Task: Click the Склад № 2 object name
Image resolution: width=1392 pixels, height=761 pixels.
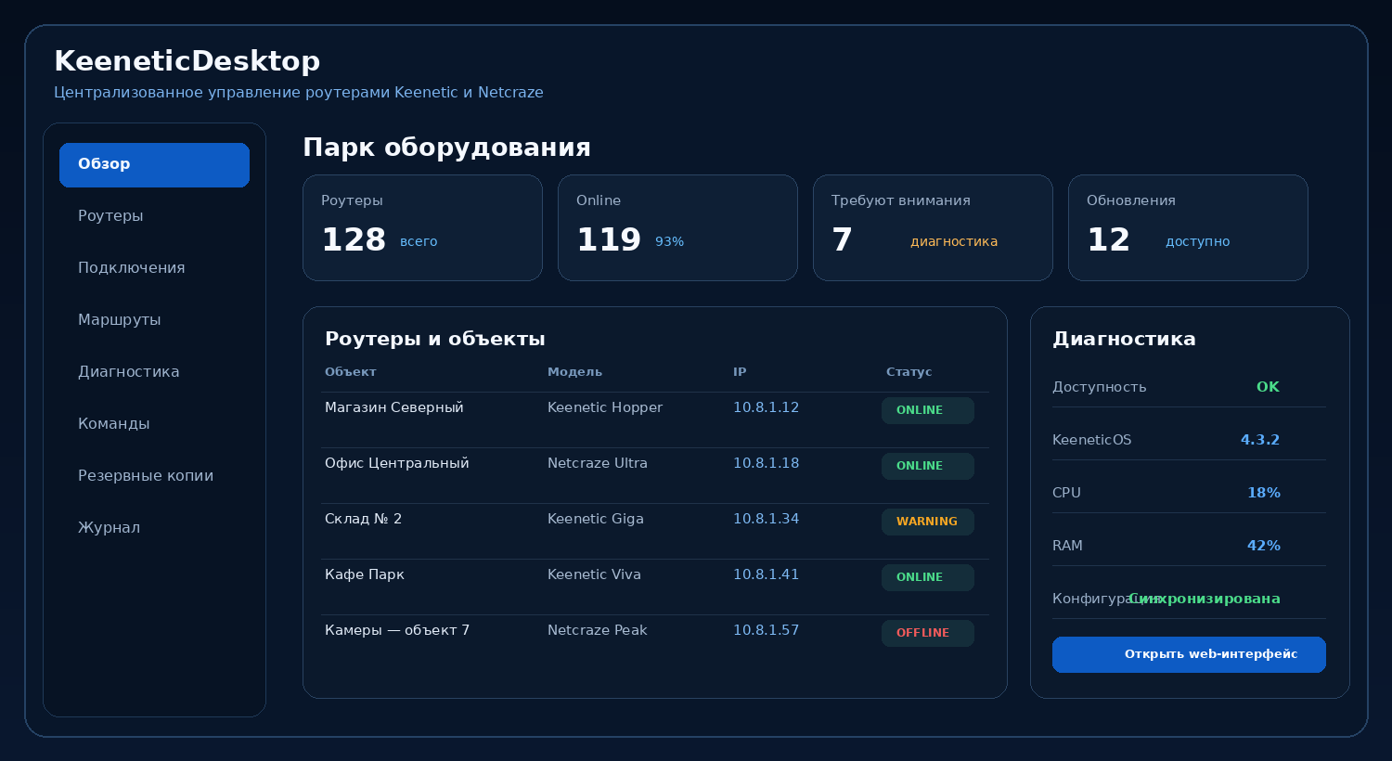Action: pos(363,519)
